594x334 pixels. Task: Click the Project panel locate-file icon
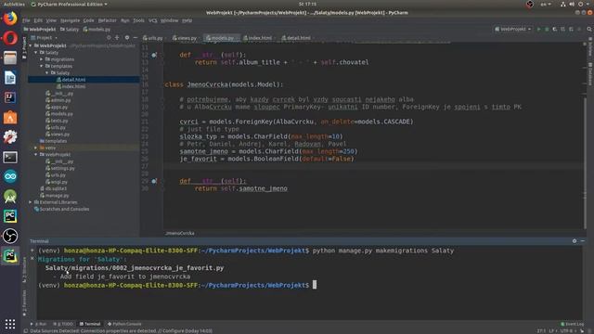[109, 37]
